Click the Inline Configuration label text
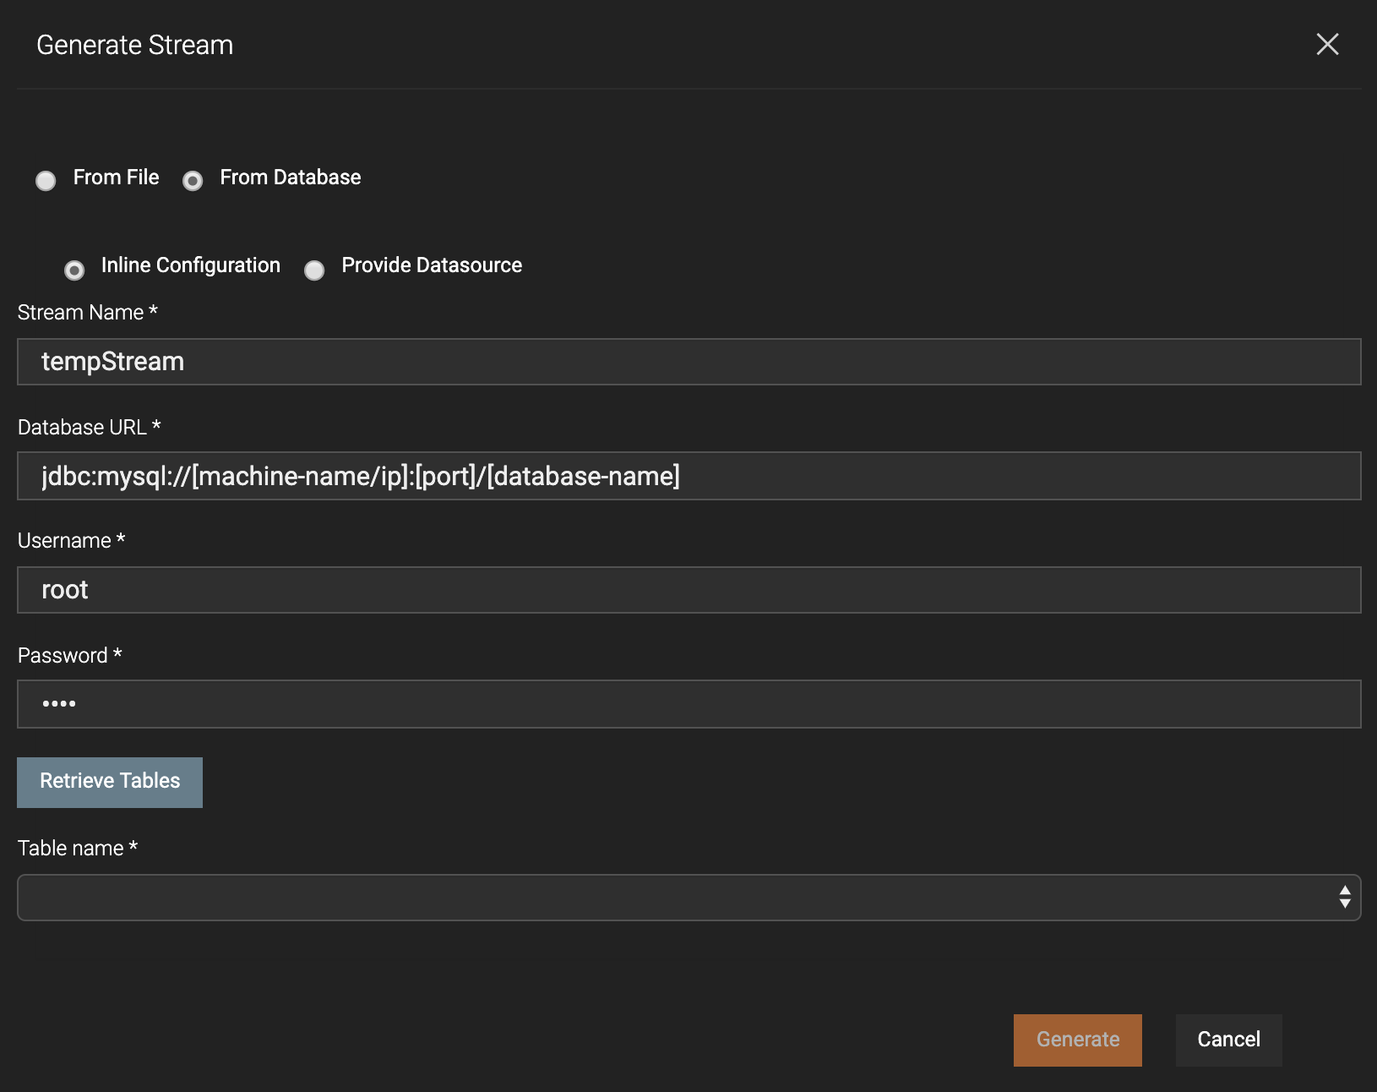Viewport: 1377px width, 1092px height. (x=191, y=265)
